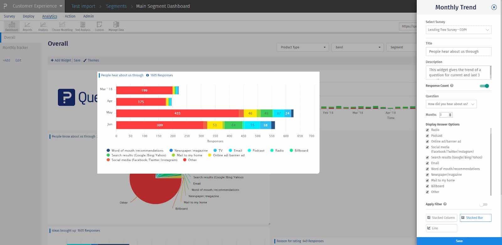
Task: Click the Online ad/banner ad legend entry
Action: [226, 155]
